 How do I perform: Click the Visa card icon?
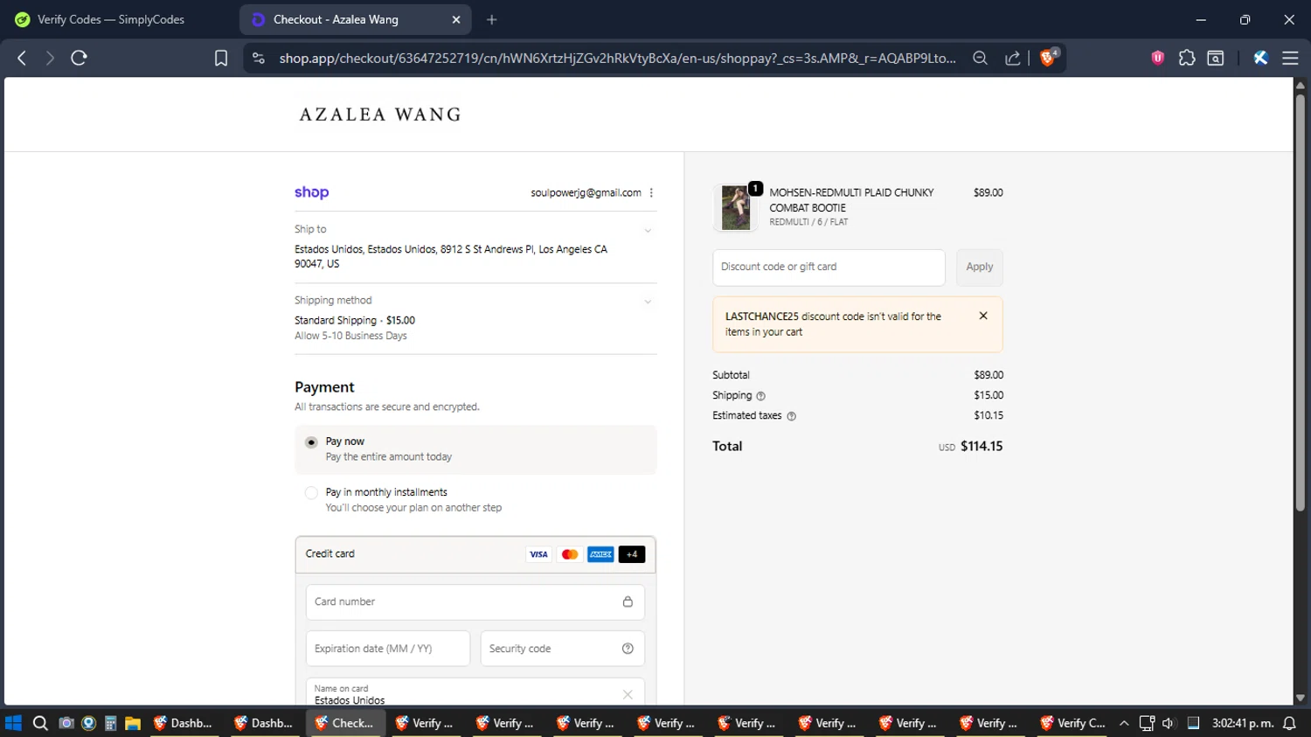point(538,554)
